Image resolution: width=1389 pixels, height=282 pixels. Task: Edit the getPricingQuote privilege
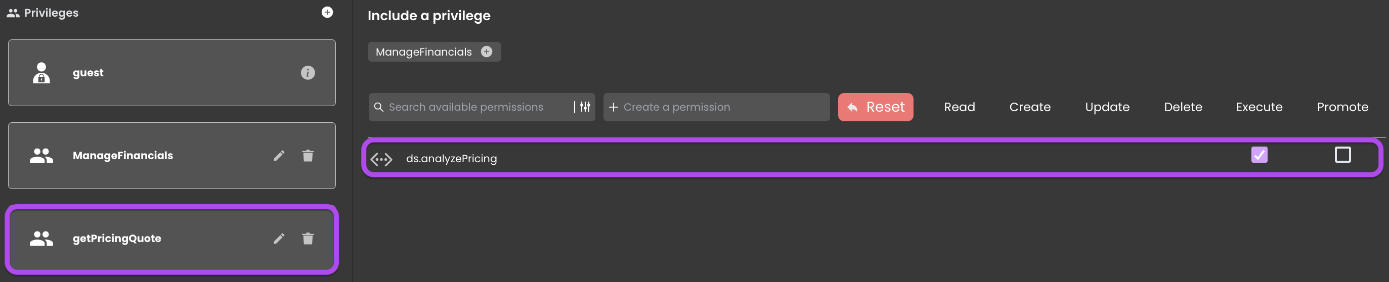tap(279, 239)
